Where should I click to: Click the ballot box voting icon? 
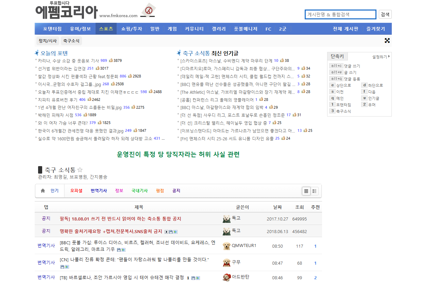tap(148, 11)
